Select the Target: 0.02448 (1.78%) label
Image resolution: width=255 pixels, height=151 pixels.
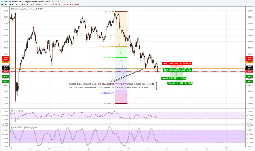click(x=174, y=78)
